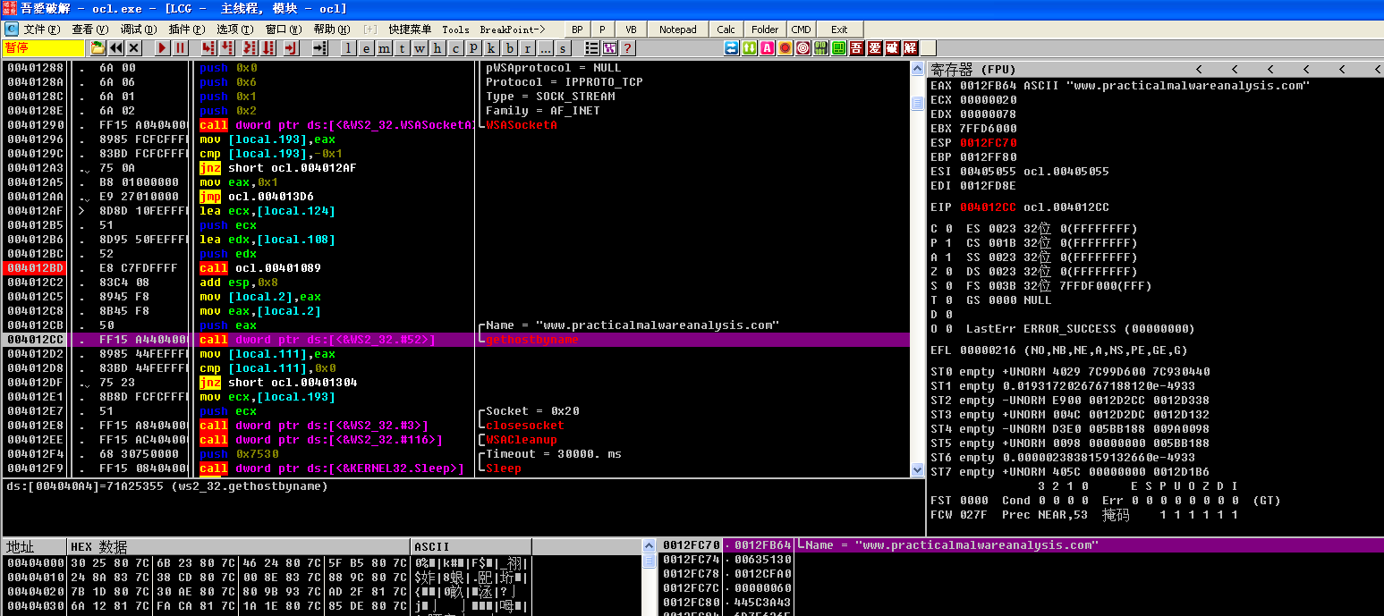The image size is (1384, 616).
Task: Click the HEX 数据 column header
Action: [239, 546]
